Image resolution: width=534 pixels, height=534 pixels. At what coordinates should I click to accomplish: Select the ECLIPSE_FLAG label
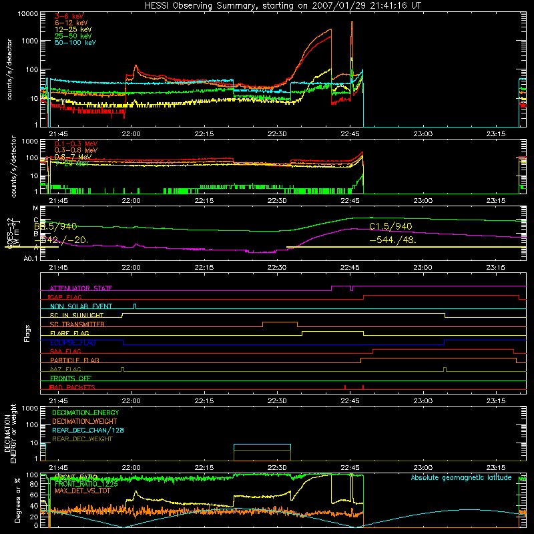pyautogui.click(x=73, y=342)
